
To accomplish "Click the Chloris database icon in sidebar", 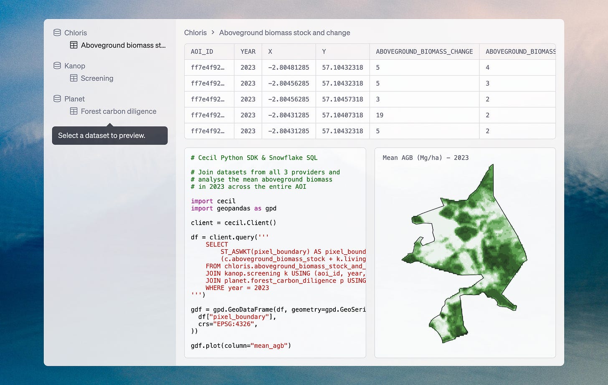I will coord(57,33).
